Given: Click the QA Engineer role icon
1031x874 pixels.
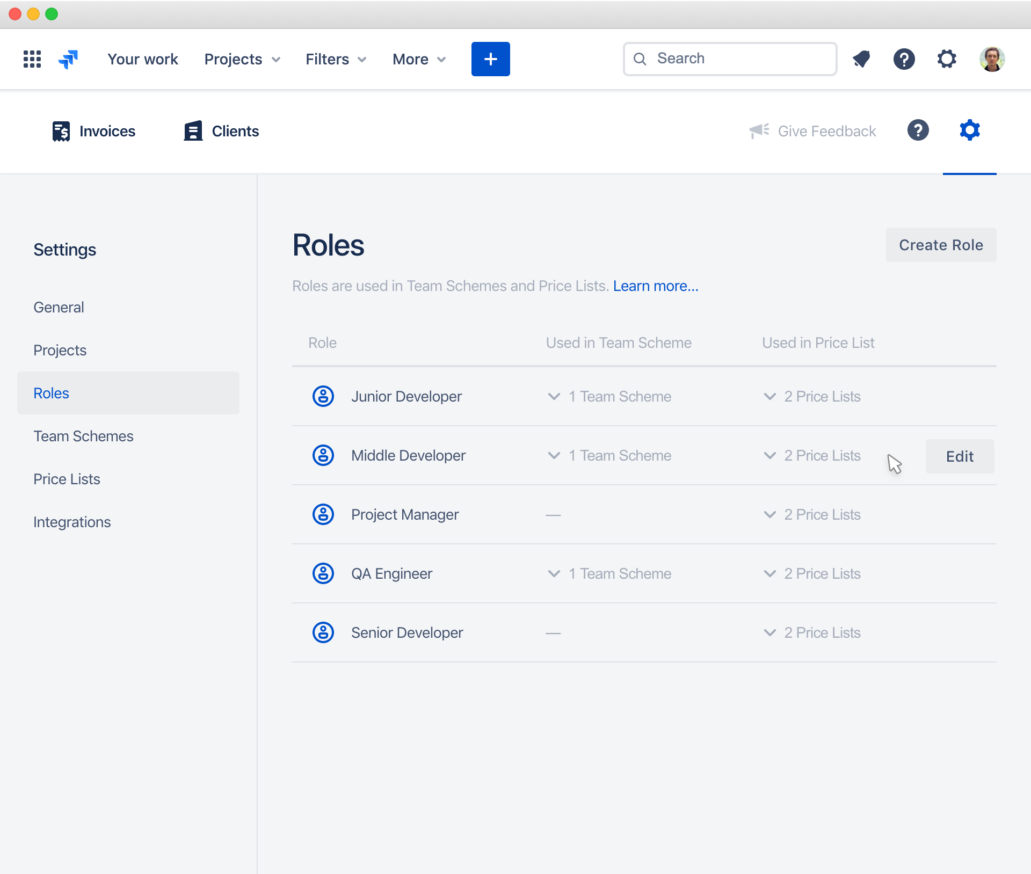Looking at the screenshot, I should [x=323, y=573].
